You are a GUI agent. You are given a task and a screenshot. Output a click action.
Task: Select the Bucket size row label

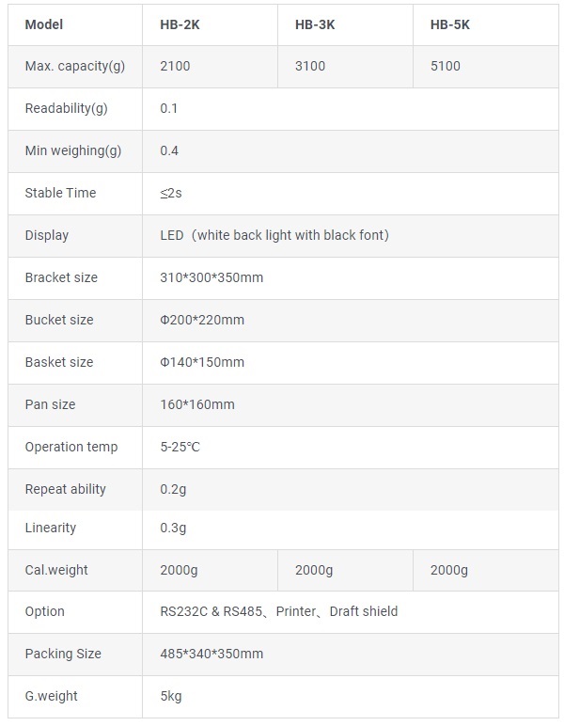[x=59, y=320]
